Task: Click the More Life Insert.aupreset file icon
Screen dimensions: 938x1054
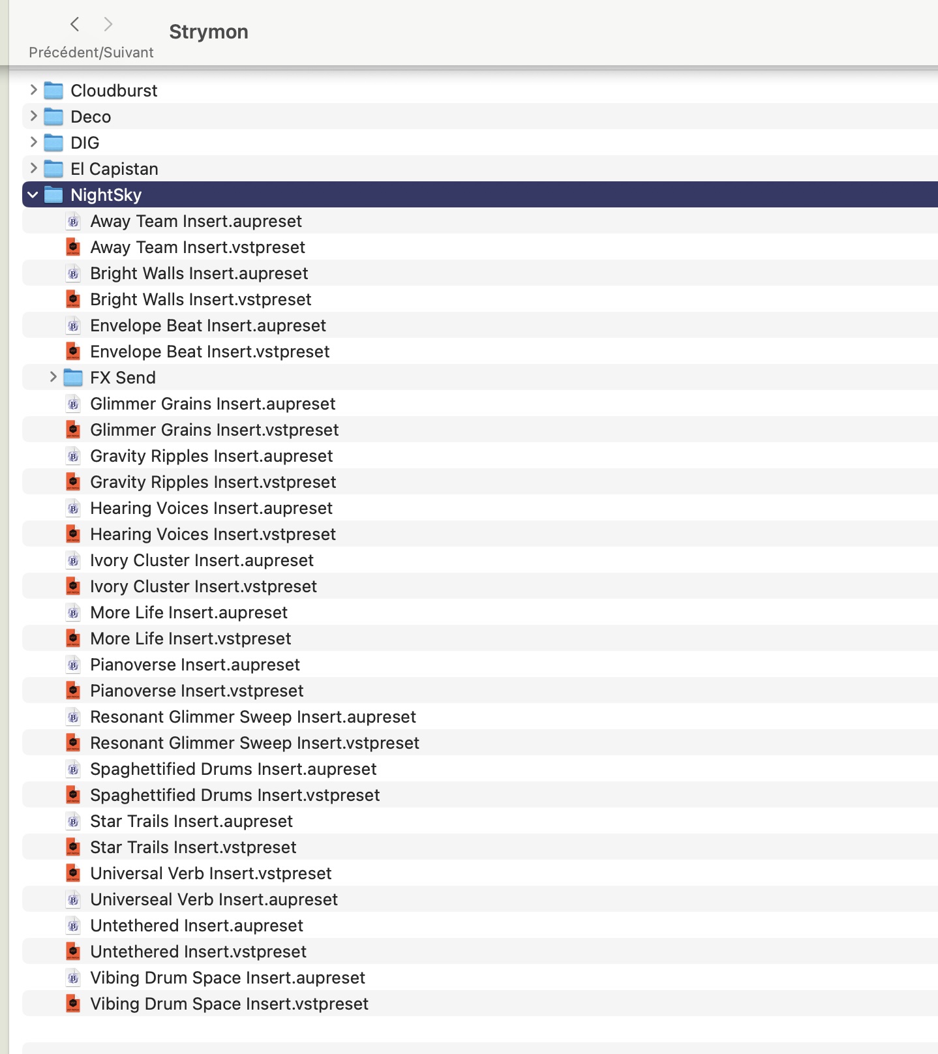Action: click(x=73, y=612)
